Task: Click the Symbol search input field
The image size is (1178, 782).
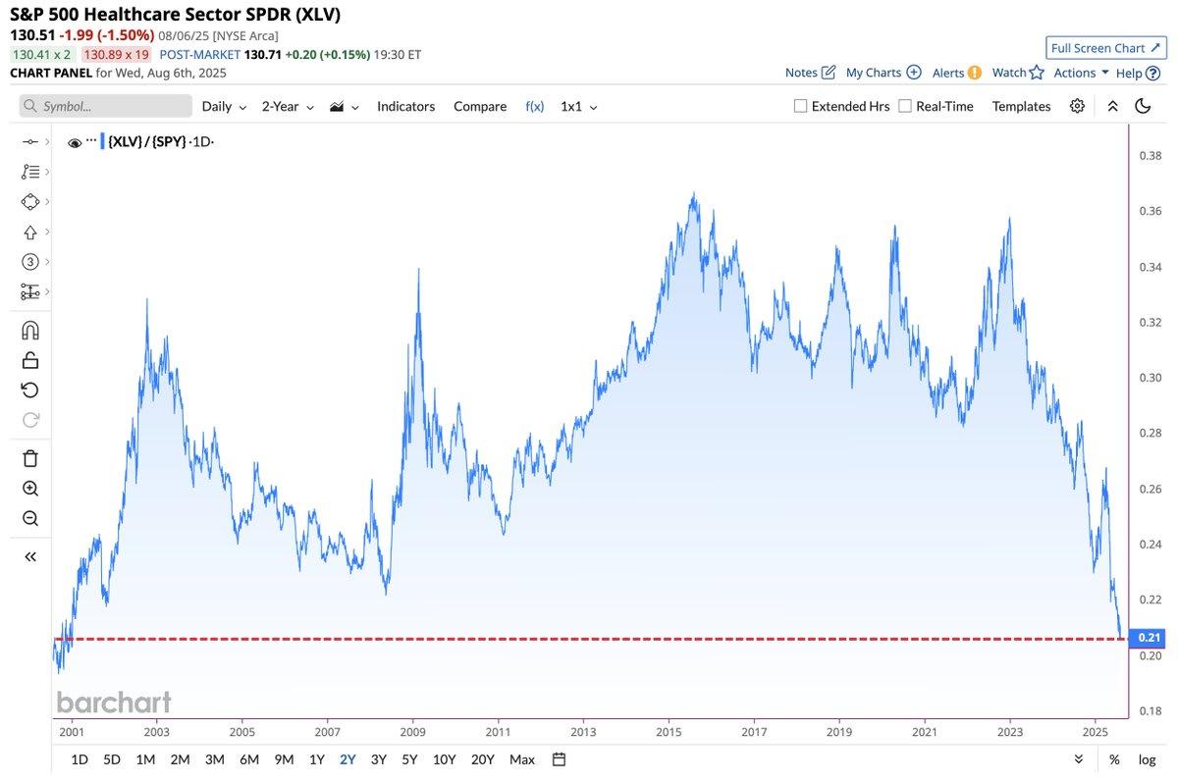Action: tap(106, 106)
